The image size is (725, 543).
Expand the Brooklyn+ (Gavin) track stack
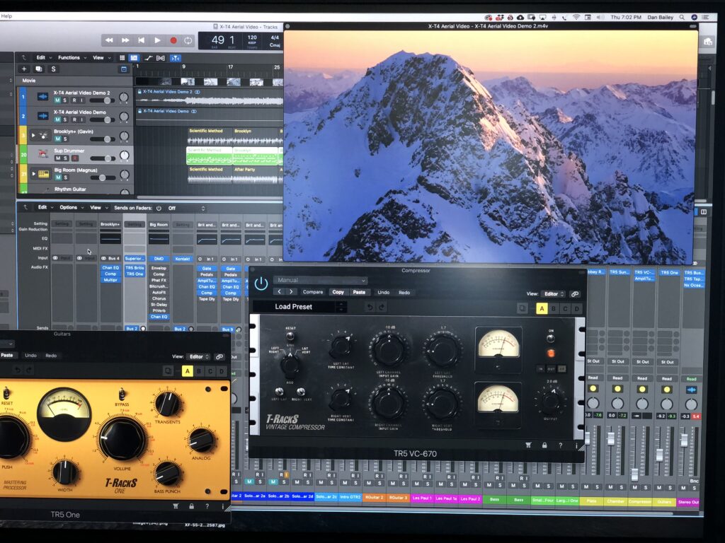coord(33,135)
